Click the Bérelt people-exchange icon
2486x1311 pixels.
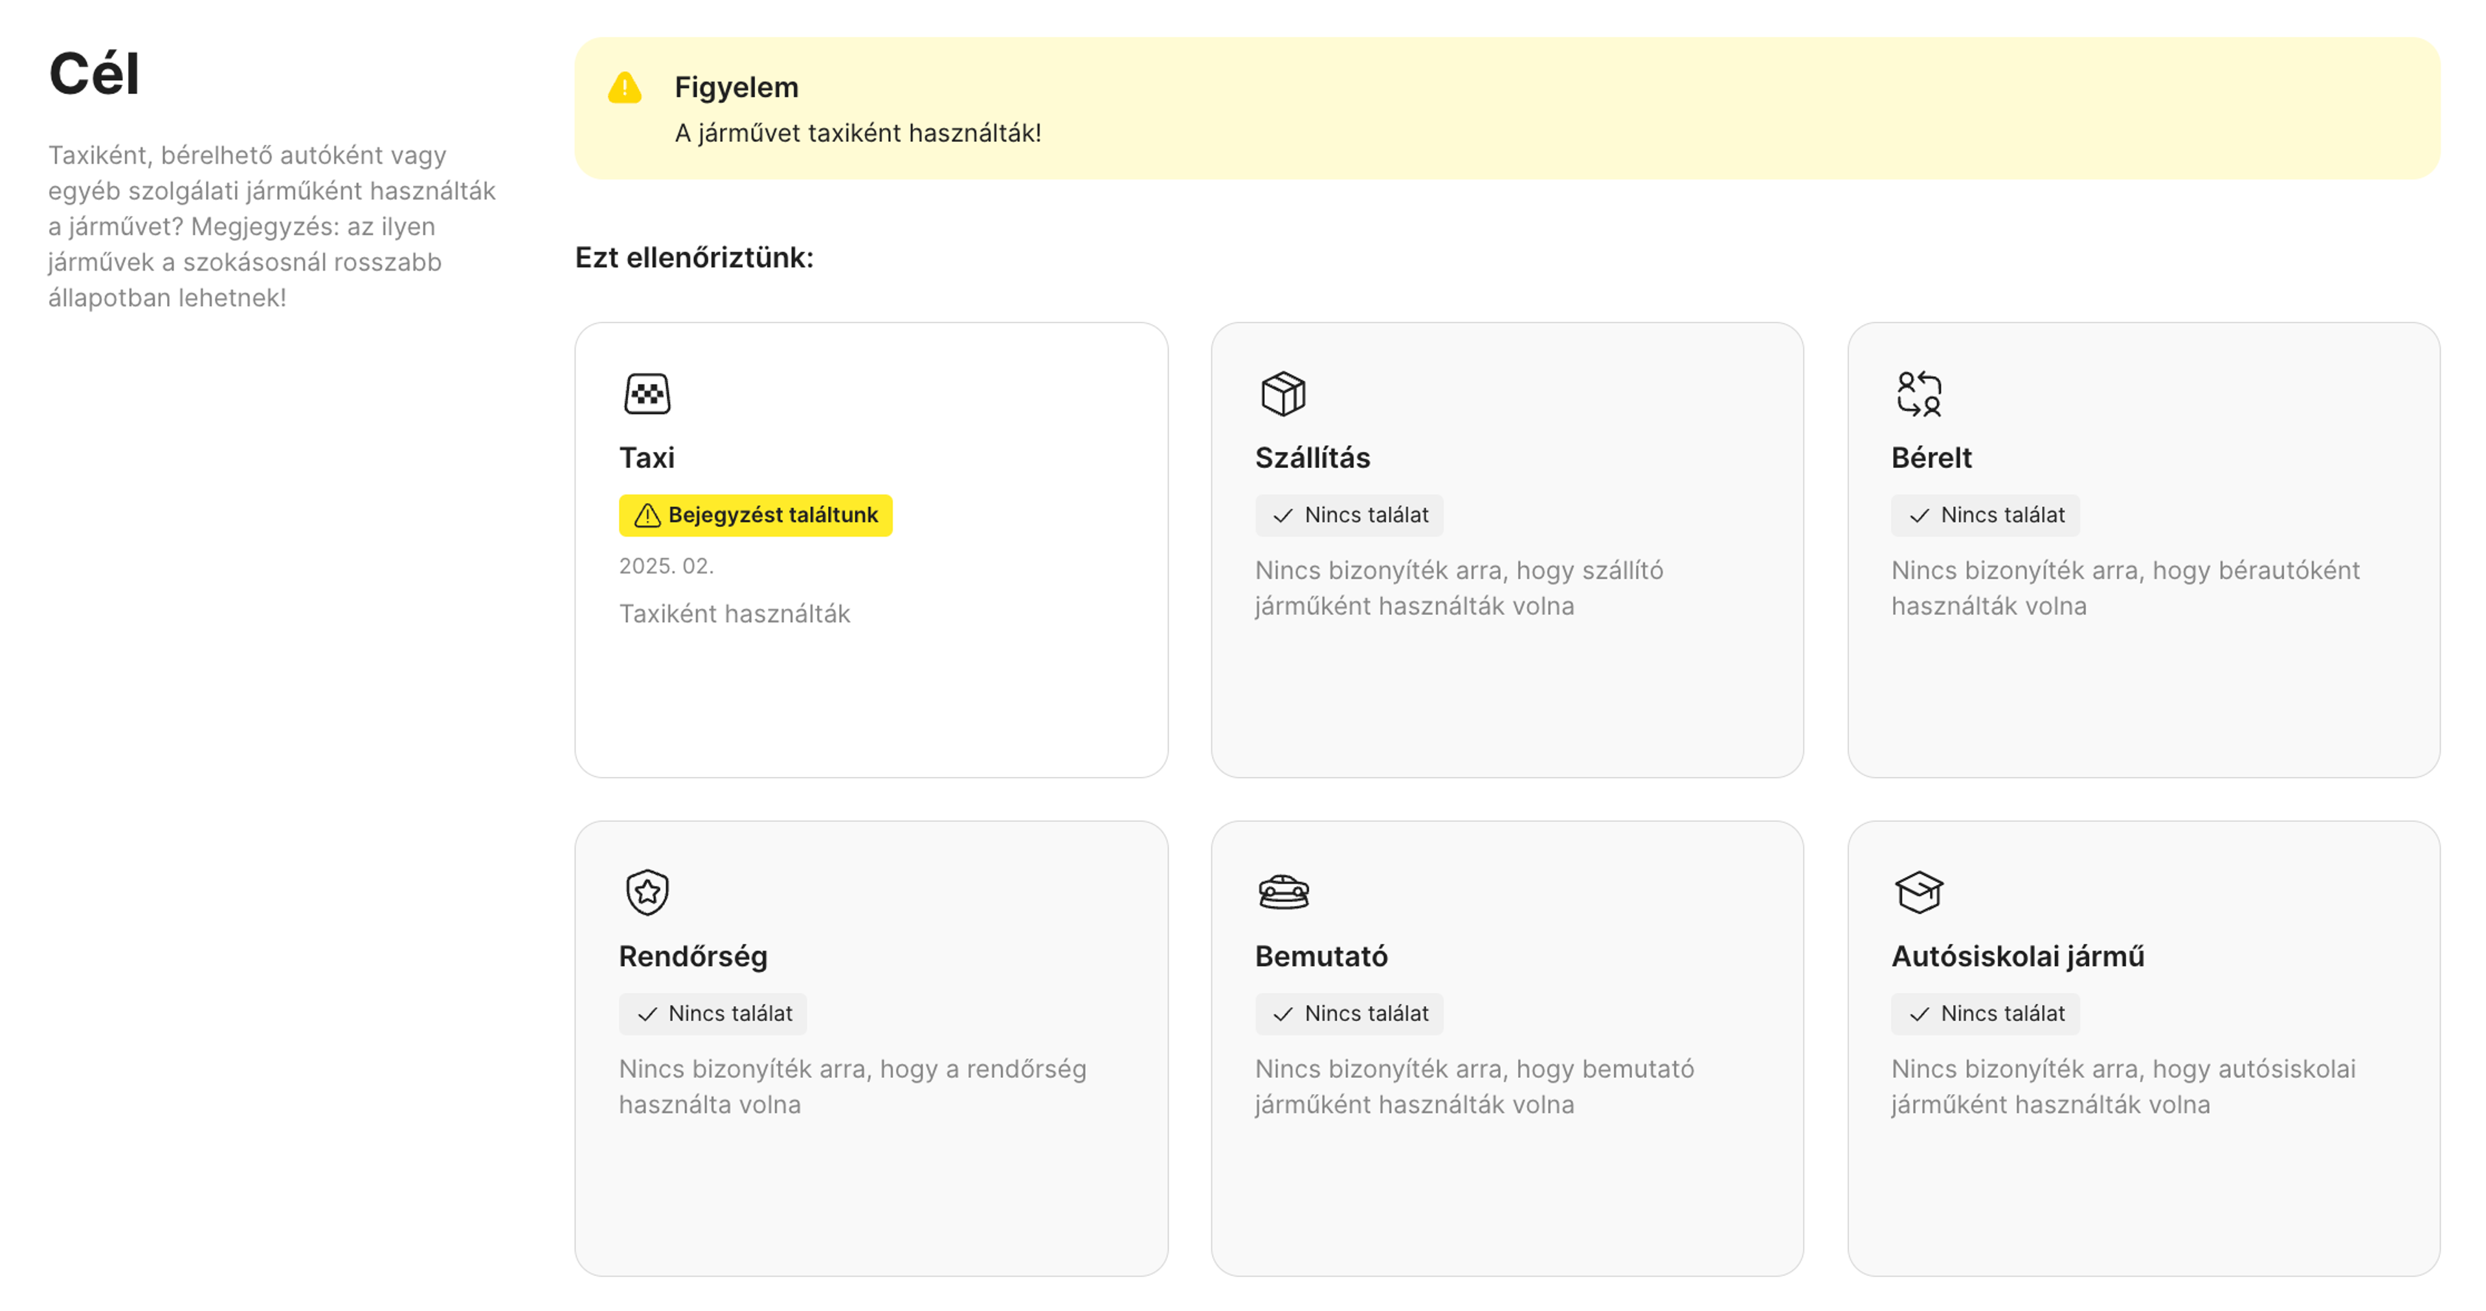(x=1918, y=394)
